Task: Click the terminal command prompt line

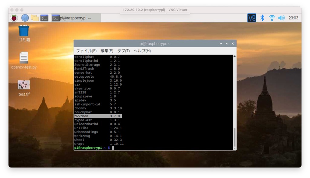Action: click(151, 148)
